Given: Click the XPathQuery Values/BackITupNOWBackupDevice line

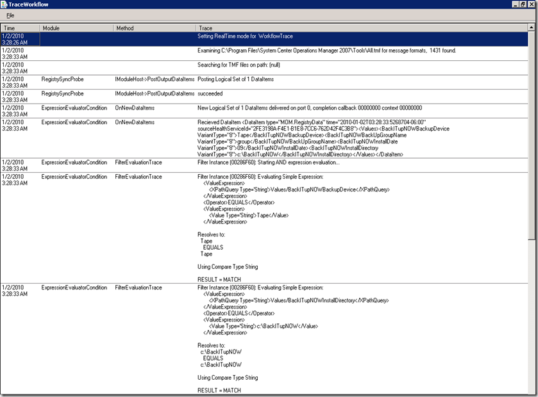Looking at the screenshot, I should point(299,190).
